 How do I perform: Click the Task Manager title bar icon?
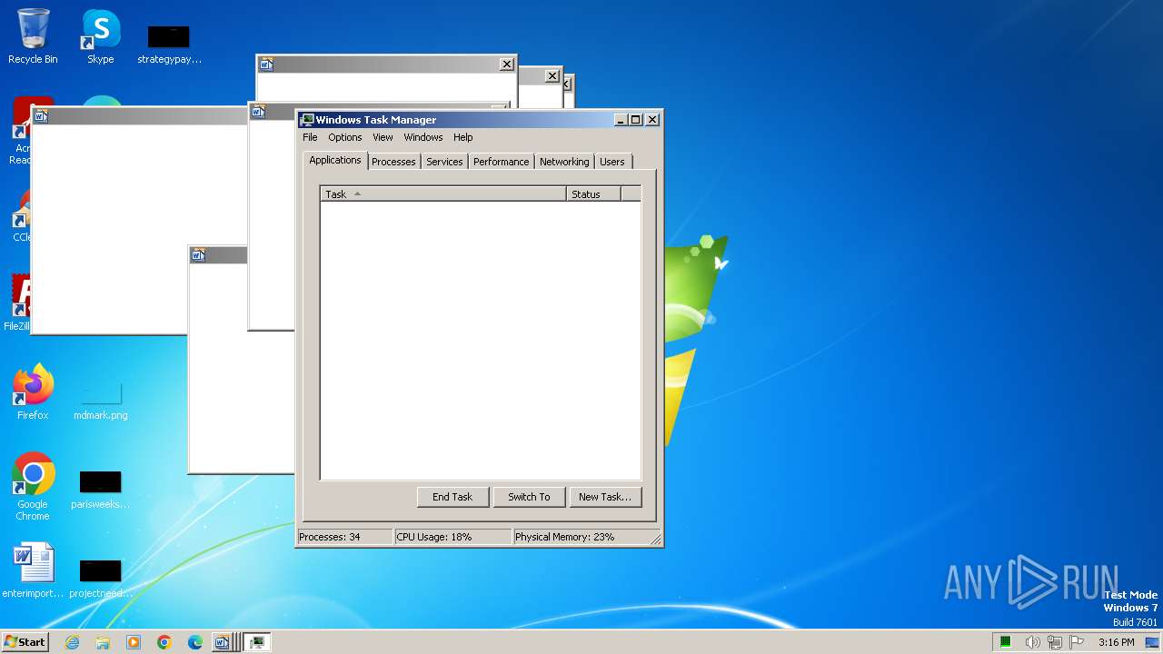[307, 120]
